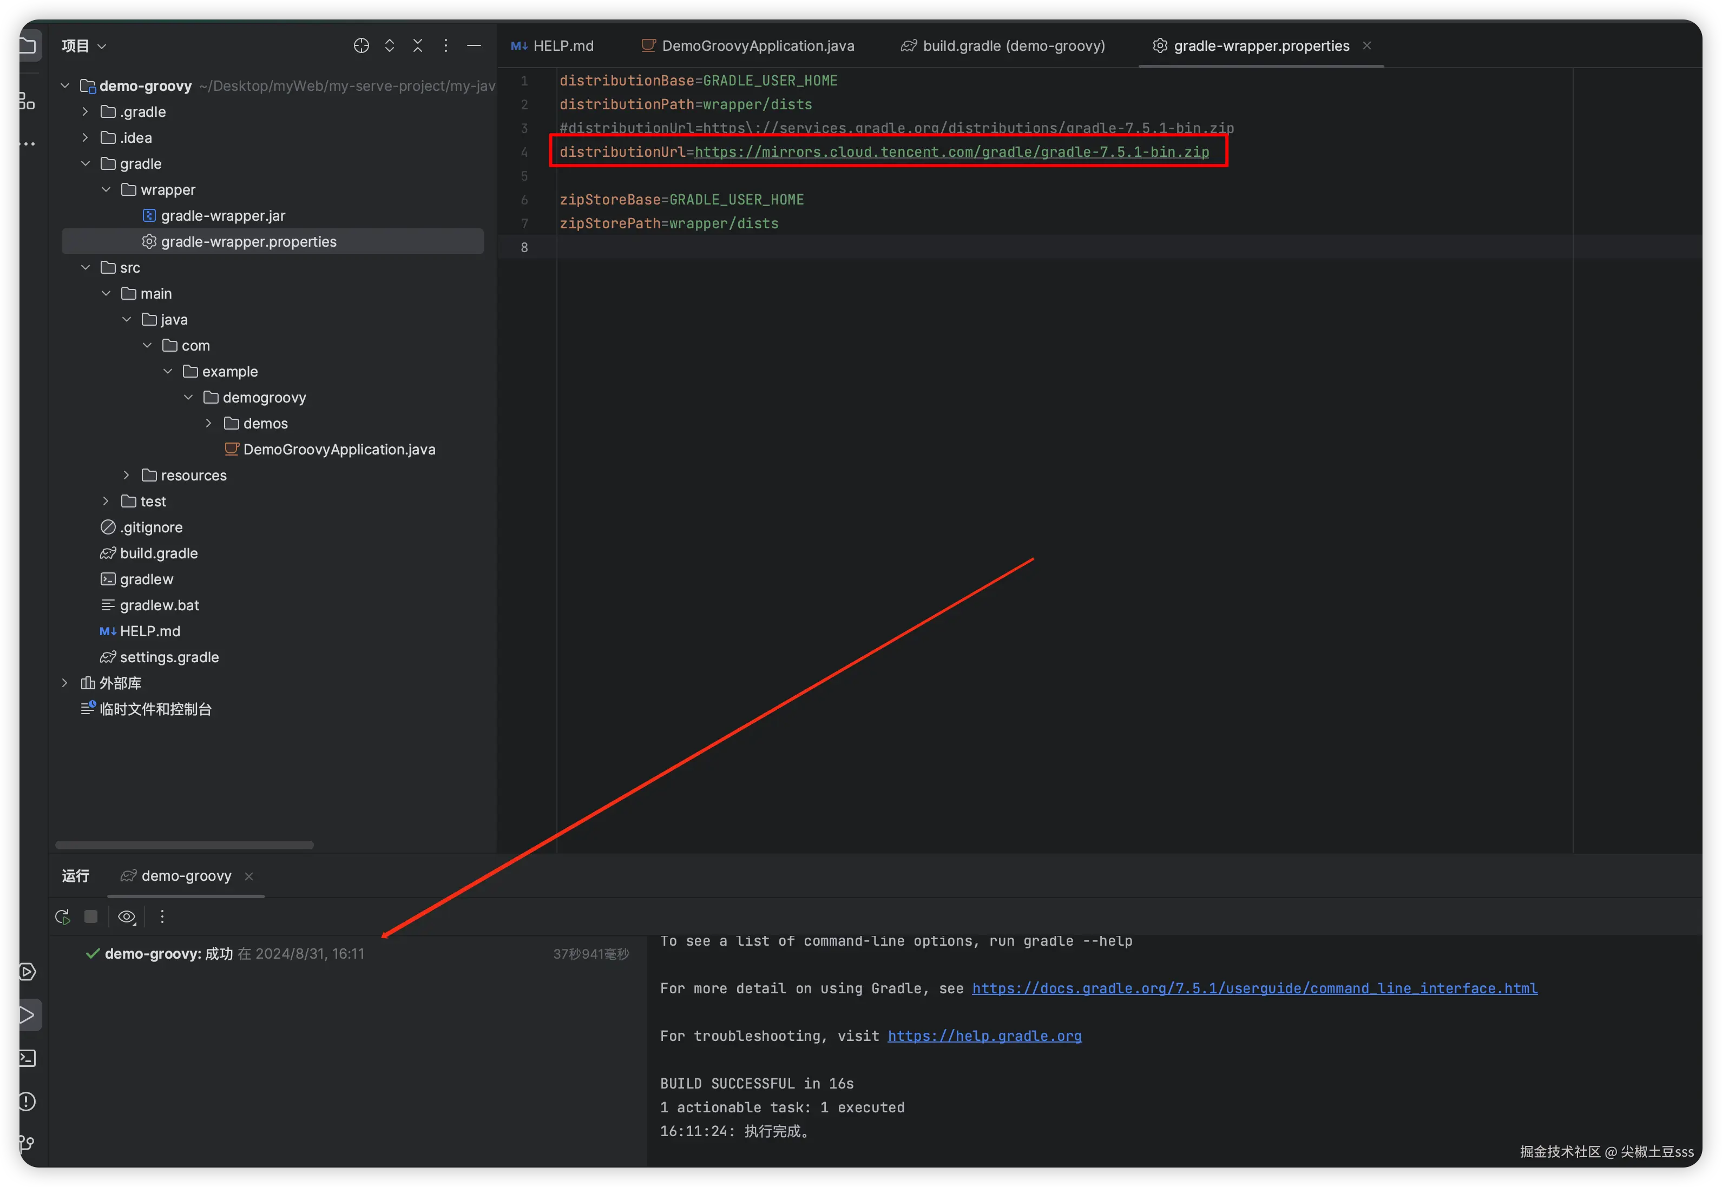This screenshot has height=1187, width=1722.
Task: Click the locate opened file crosshair icon
Action: point(361,45)
